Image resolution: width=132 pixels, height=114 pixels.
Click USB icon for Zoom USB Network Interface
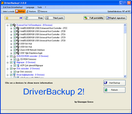18,50
